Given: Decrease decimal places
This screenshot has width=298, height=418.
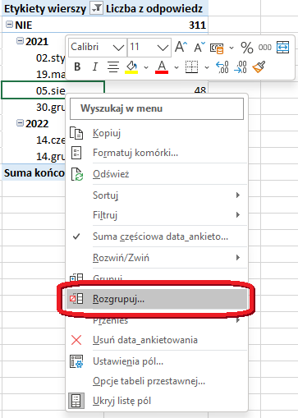Looking at the screenshot, I should 241,67.
